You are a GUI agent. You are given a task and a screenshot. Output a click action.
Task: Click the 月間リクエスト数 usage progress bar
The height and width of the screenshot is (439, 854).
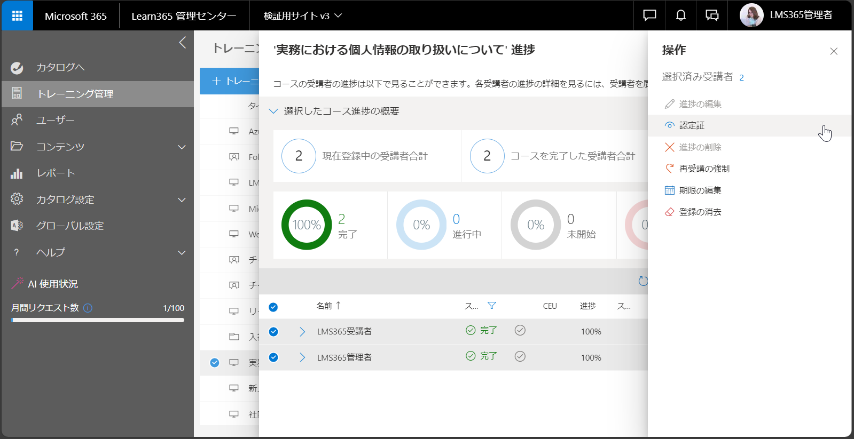[x=98, y=320]
